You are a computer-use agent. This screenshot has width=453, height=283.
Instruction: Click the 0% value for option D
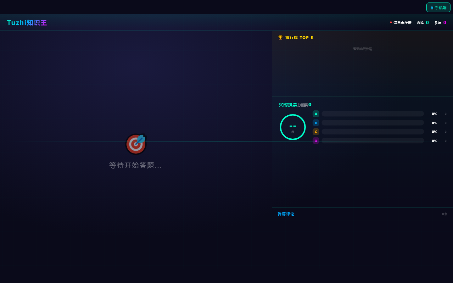(x=434, y=141)
